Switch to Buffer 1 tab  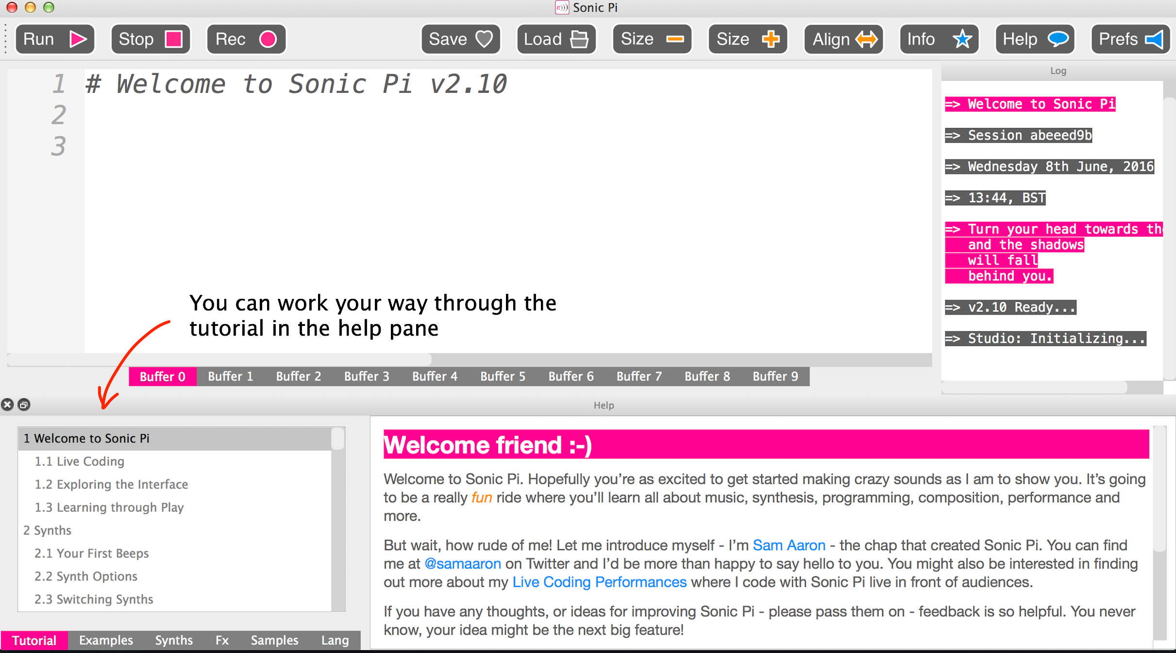tap(231, 376)
